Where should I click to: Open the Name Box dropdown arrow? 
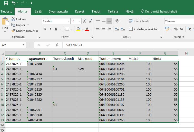point(24,45)
